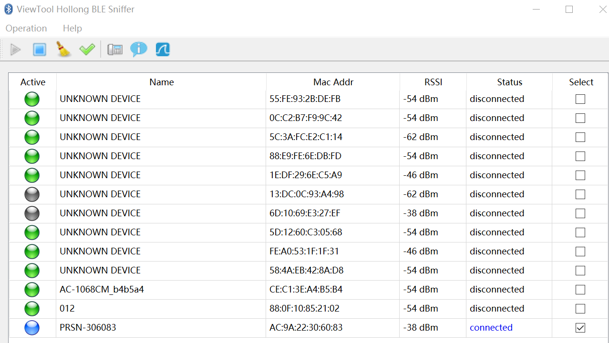The image size is (609, 343).
Task: Click the green checkmark toolbar icon
Action: 87,49
